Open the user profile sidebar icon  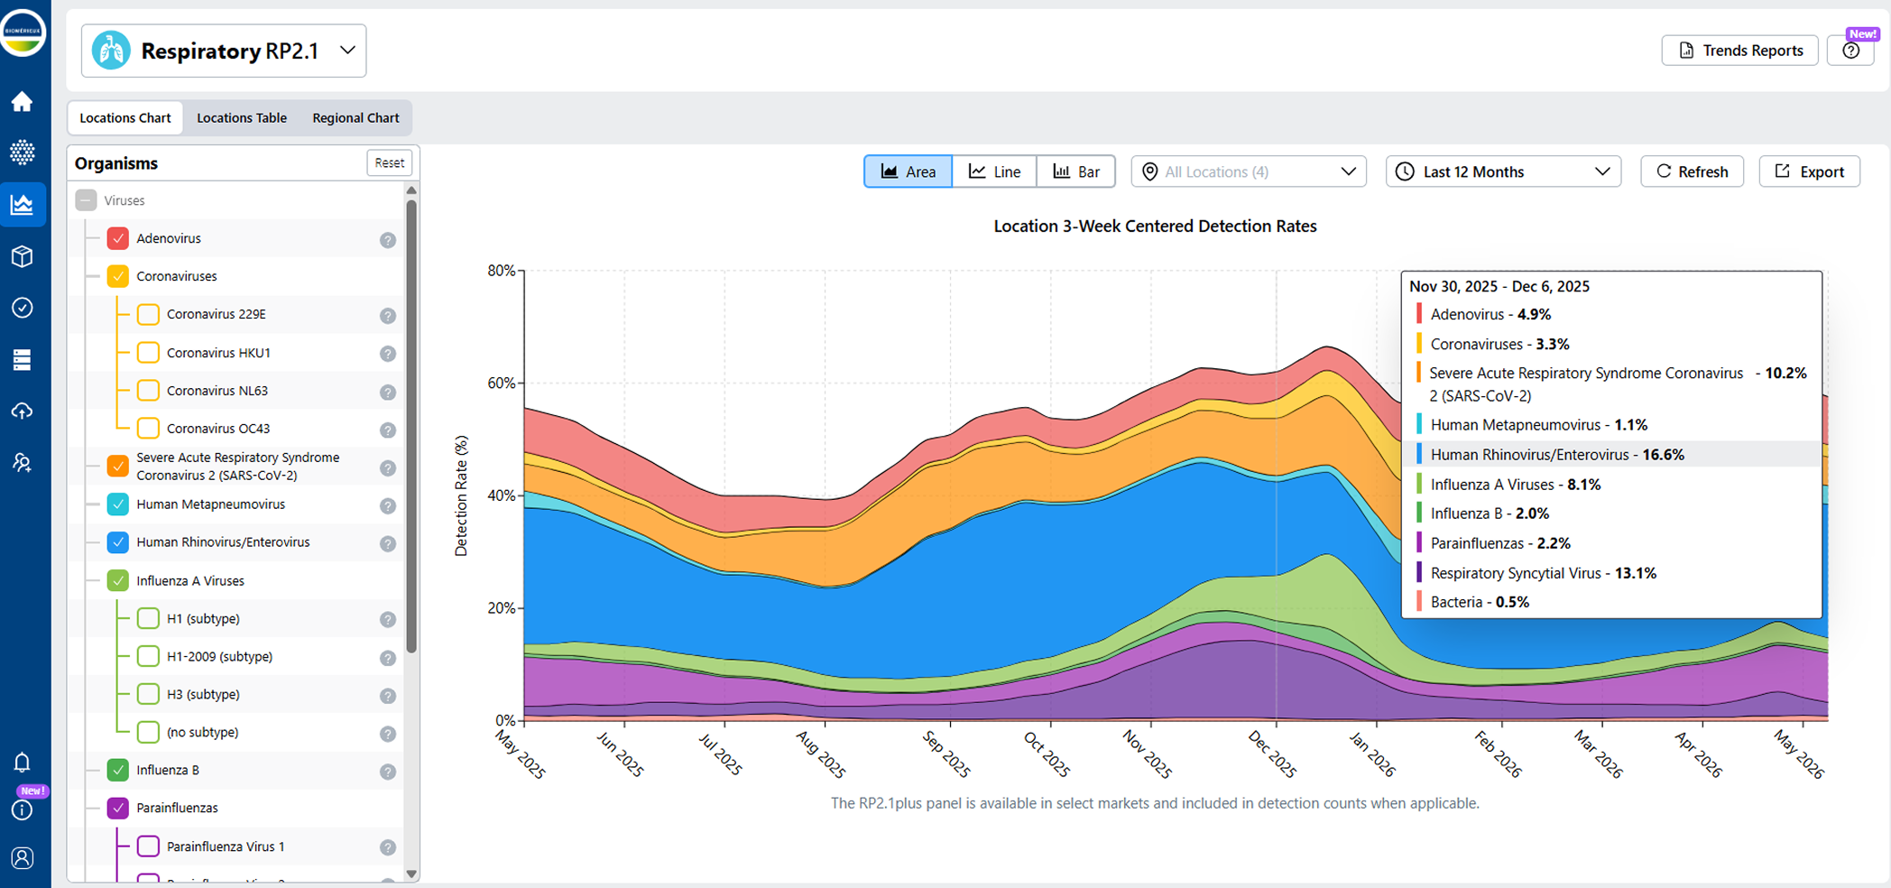(22, 857)
